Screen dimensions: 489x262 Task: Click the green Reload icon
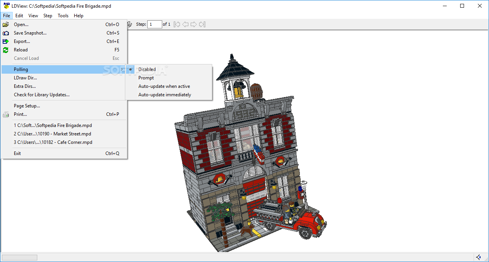(x=6, y=50)
